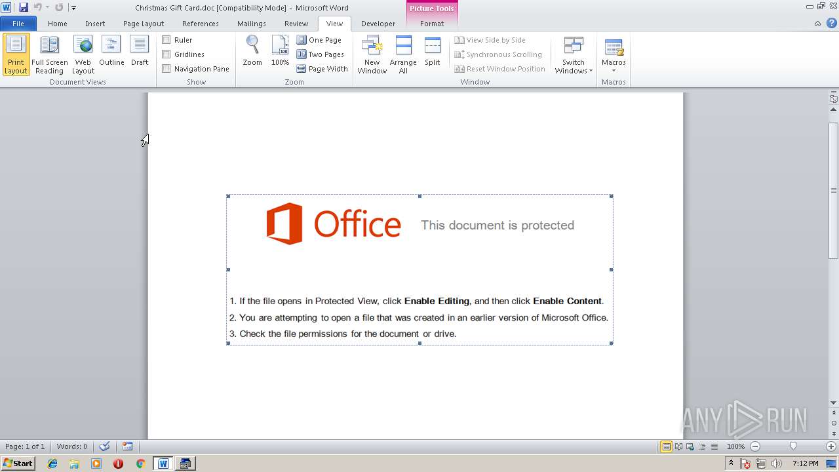Fit to Page Width
The height and width of the screenshot is (472, 839).
(x=322, y=69)
